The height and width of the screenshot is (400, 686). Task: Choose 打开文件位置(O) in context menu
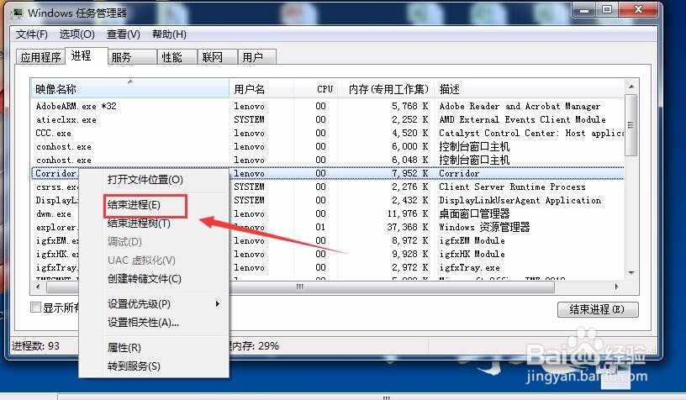tap(145, 180)
